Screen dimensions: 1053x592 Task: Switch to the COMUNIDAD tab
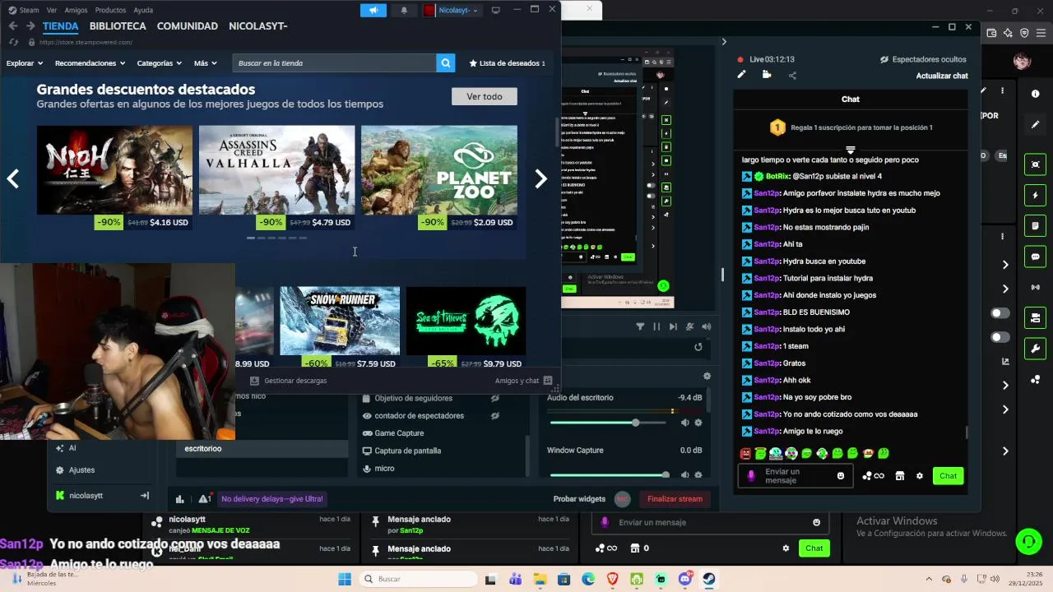click(x=188, y=26)
